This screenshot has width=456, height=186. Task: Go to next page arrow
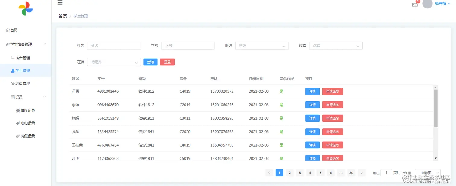tap(362, 173)
